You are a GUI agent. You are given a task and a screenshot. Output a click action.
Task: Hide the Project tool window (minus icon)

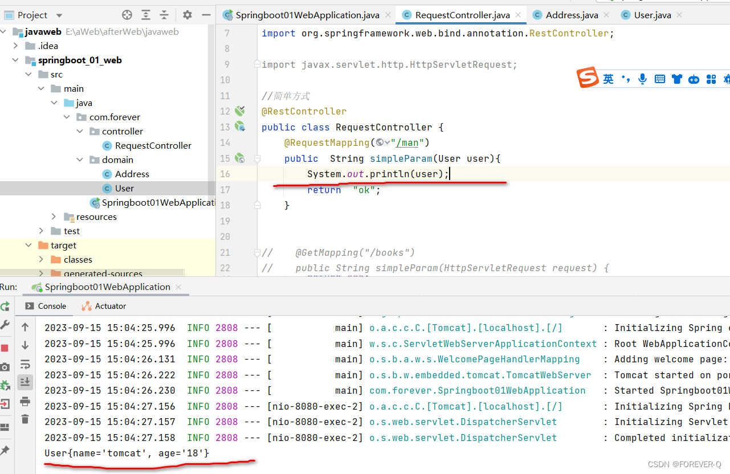[x=206, y=15]
